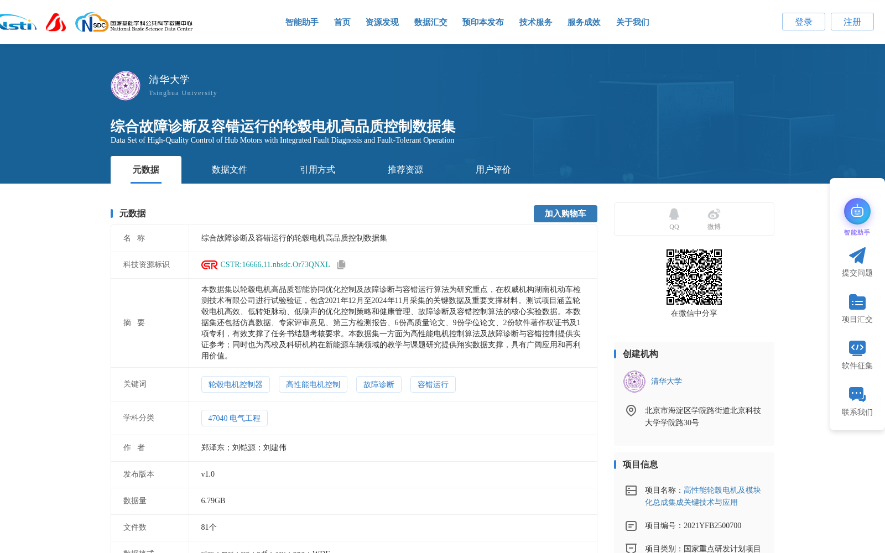Share to Weibo via 微博 icon
Image resolution: width=885 pixels, height=553 pixels.
point(714,214)
